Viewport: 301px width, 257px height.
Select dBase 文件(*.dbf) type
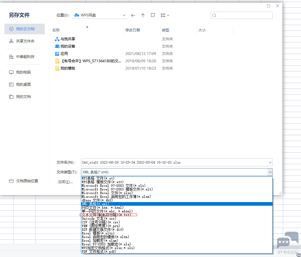[x=177, y=200]
